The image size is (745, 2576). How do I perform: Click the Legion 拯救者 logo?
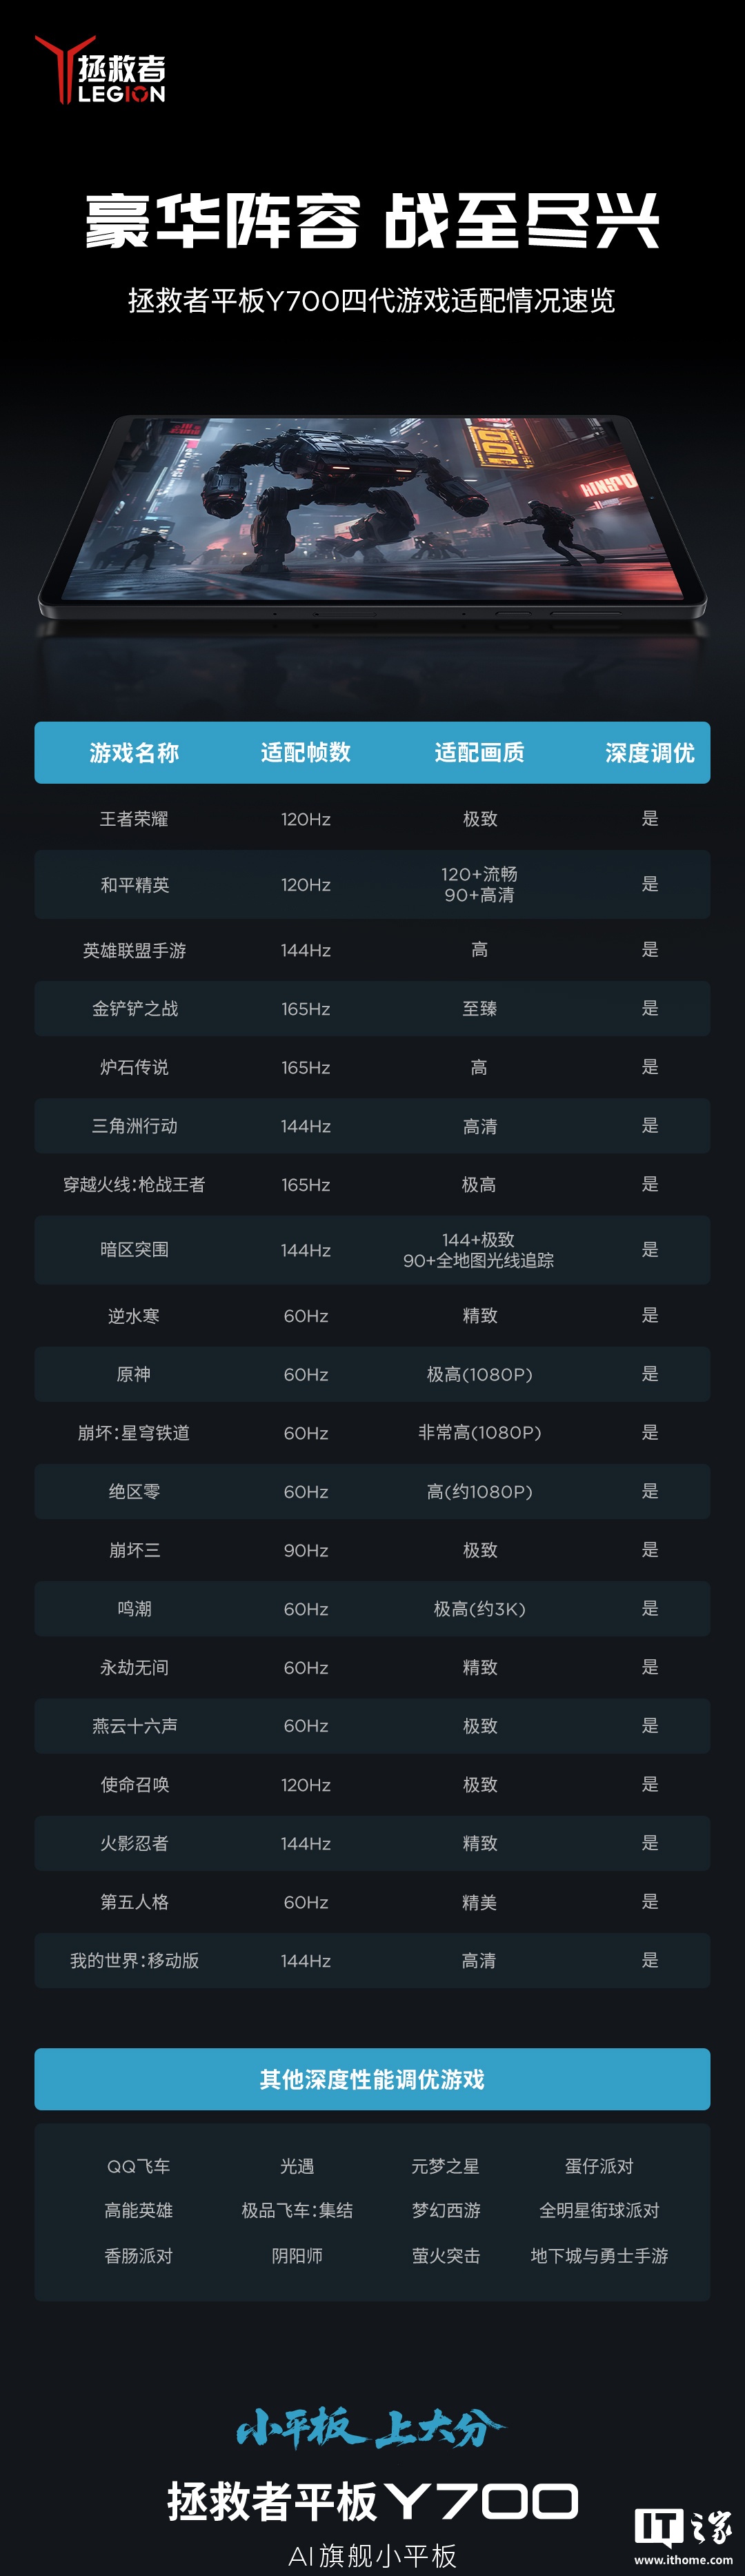pyautogui.click(x=101, y=70)
